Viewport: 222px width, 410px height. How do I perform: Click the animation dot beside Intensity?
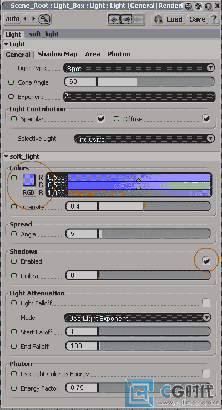tap(14, 206)
